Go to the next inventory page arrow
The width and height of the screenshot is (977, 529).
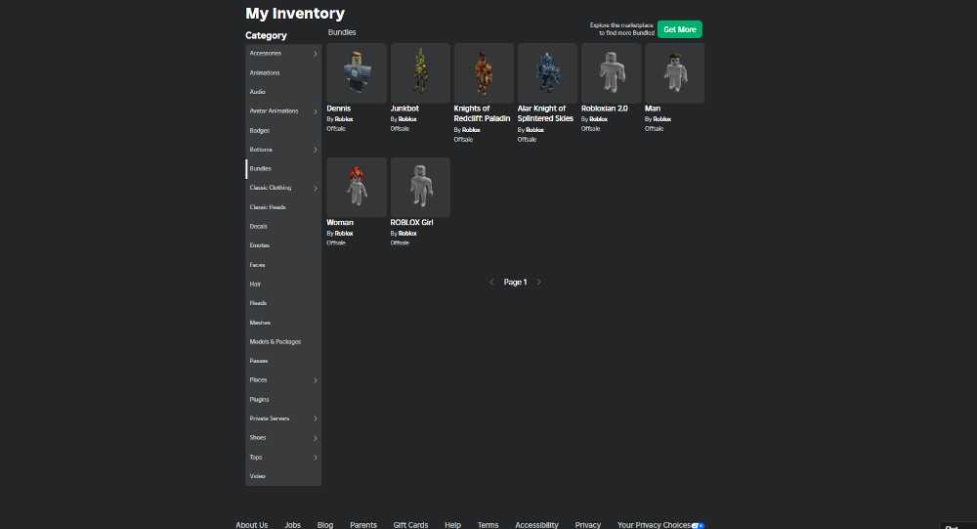coord(539,282)
